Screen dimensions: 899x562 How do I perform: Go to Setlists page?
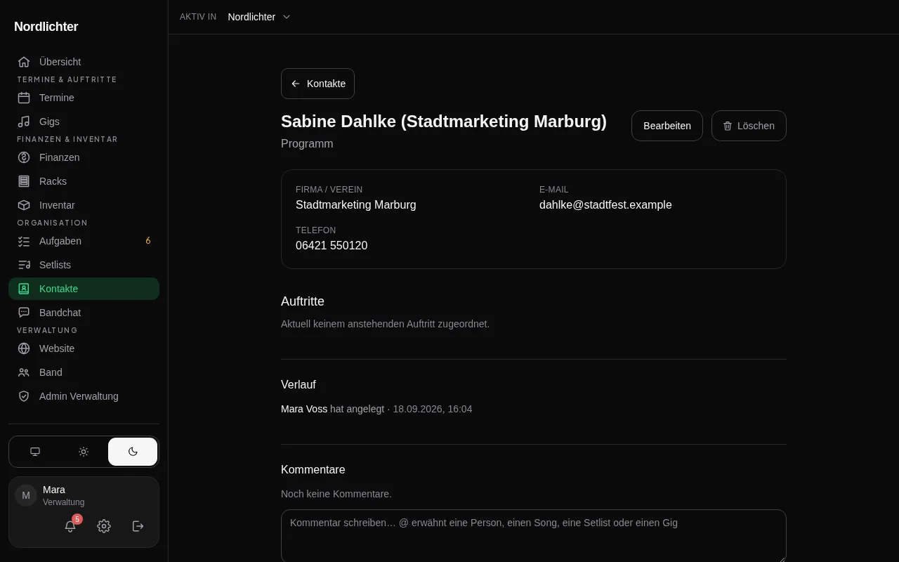coord(84,265)
